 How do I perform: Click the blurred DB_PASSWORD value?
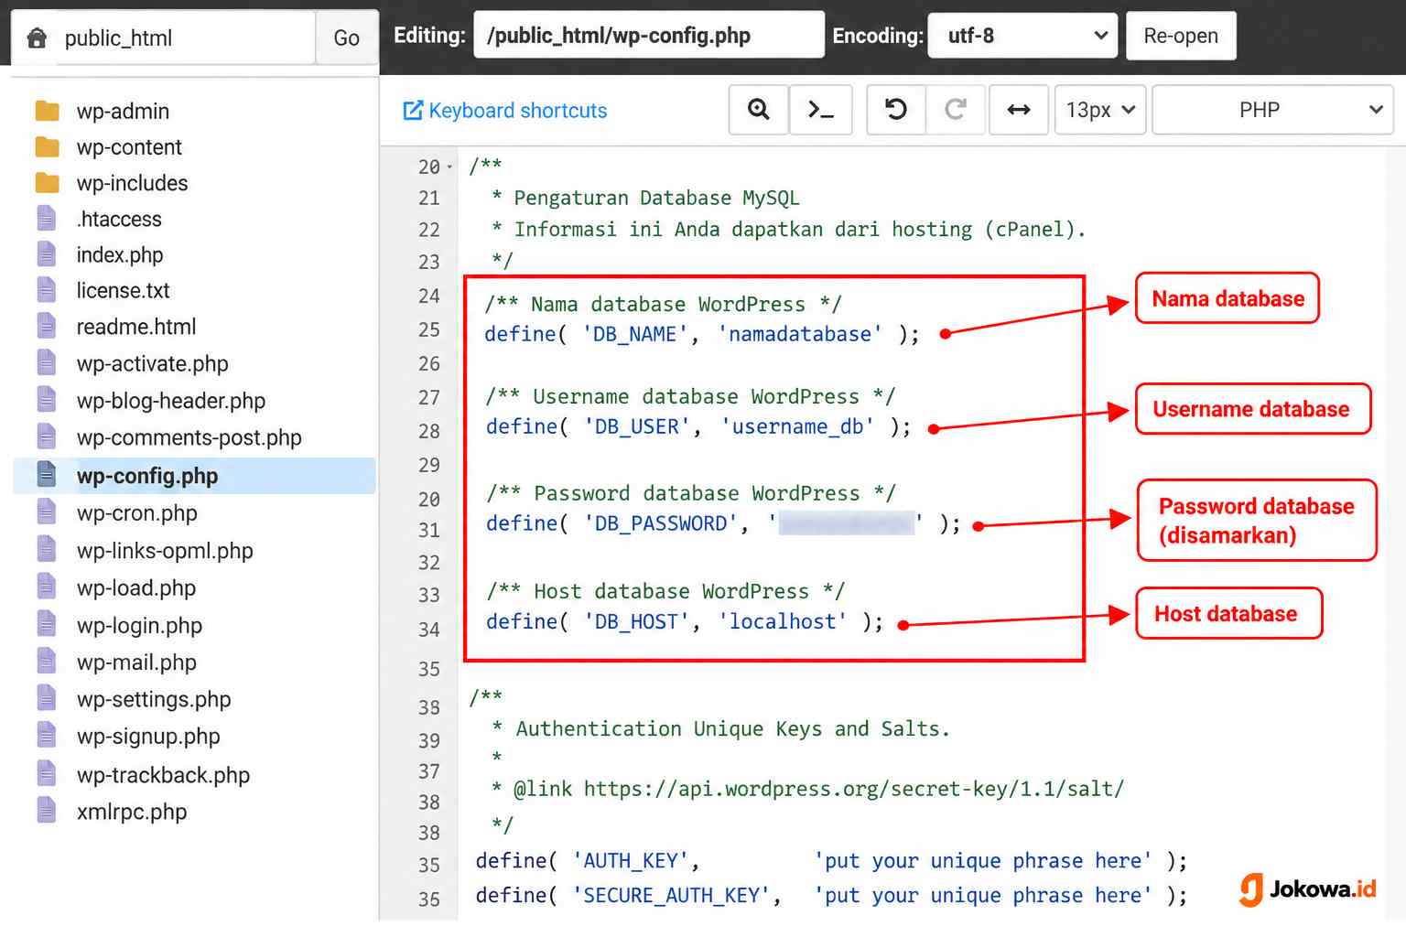click(x=848, y=523)
